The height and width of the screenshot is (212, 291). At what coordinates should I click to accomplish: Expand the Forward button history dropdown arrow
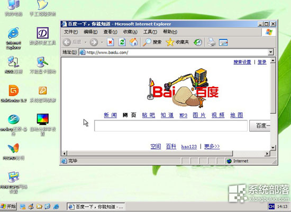(102, 42)
